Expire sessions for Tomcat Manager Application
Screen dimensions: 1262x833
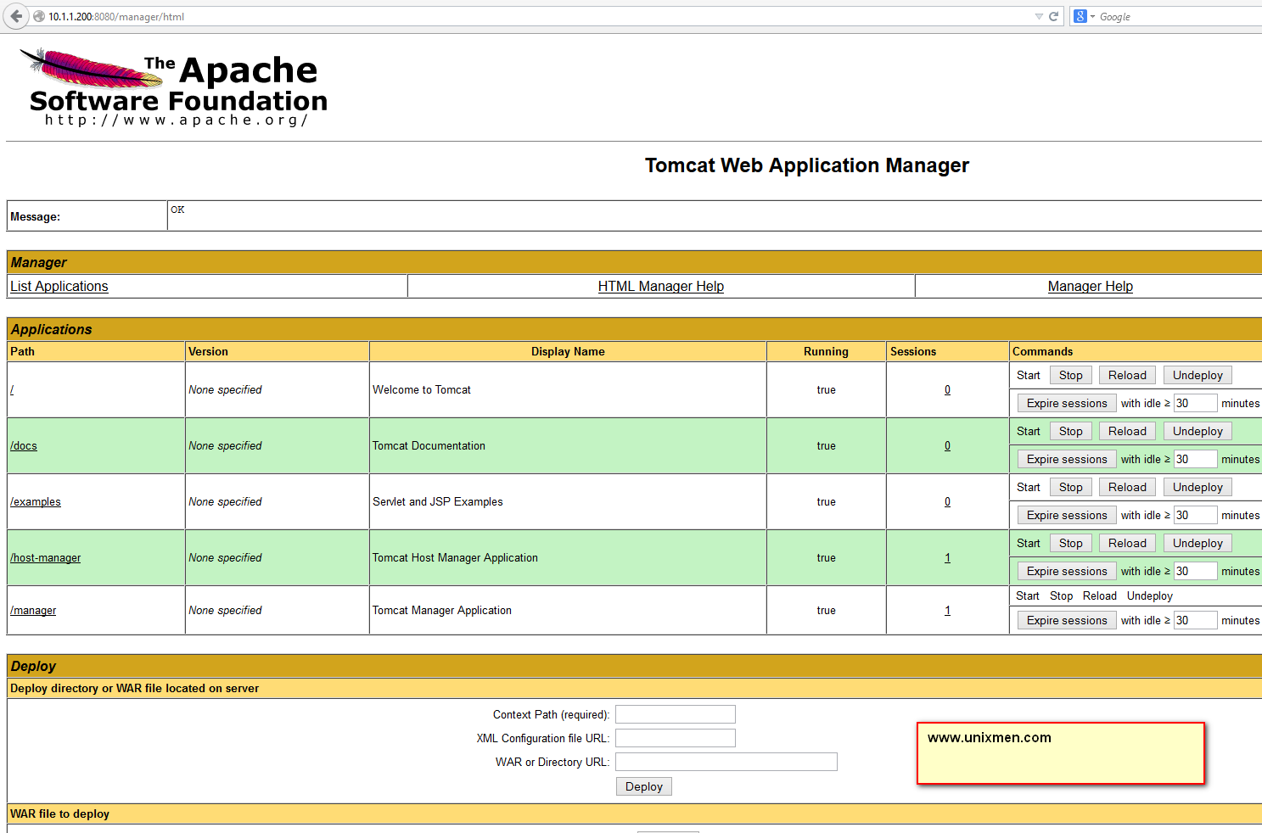[x=1067, y=620]
